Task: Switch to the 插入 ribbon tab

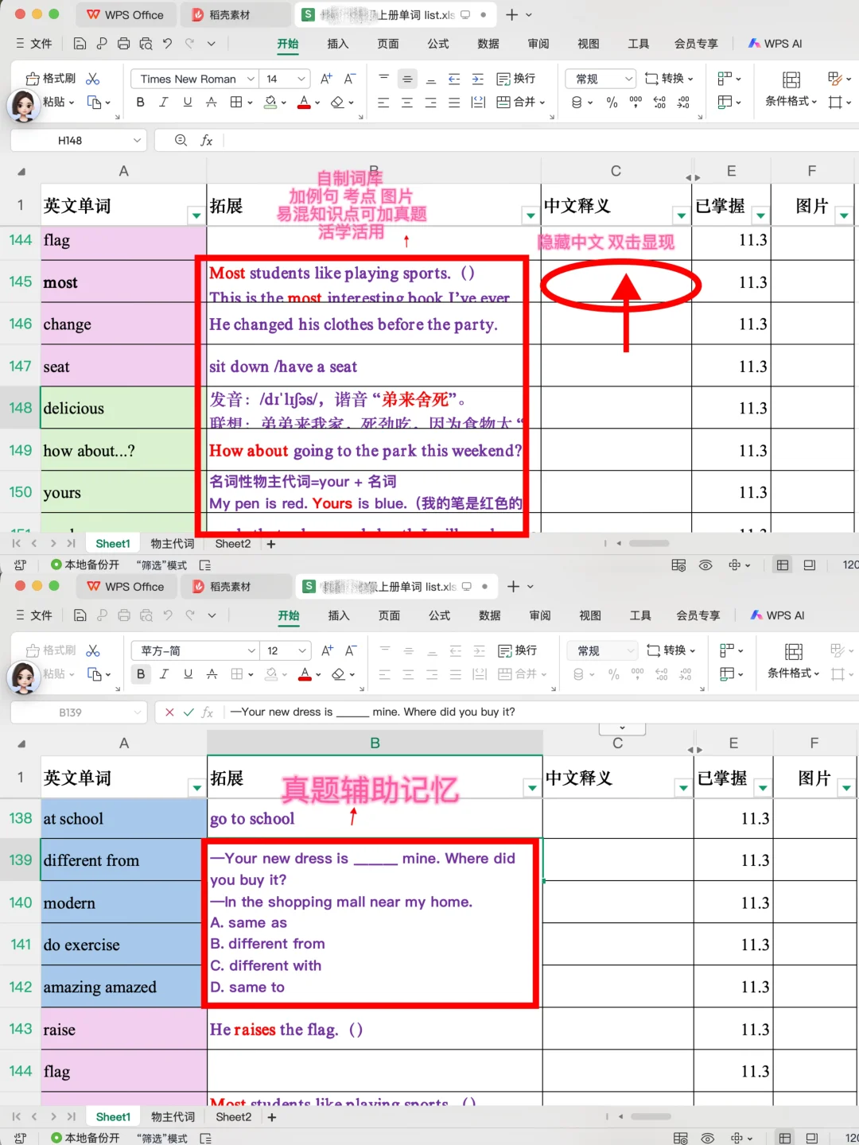Action: click(337, 44)
